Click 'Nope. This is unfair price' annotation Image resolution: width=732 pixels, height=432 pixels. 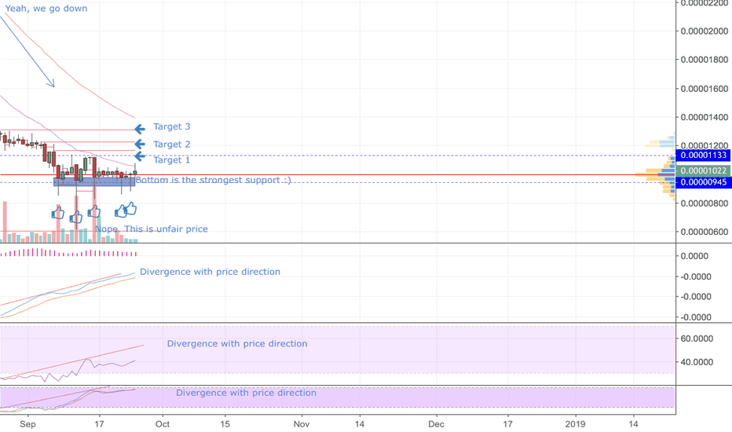click(152, 229)
